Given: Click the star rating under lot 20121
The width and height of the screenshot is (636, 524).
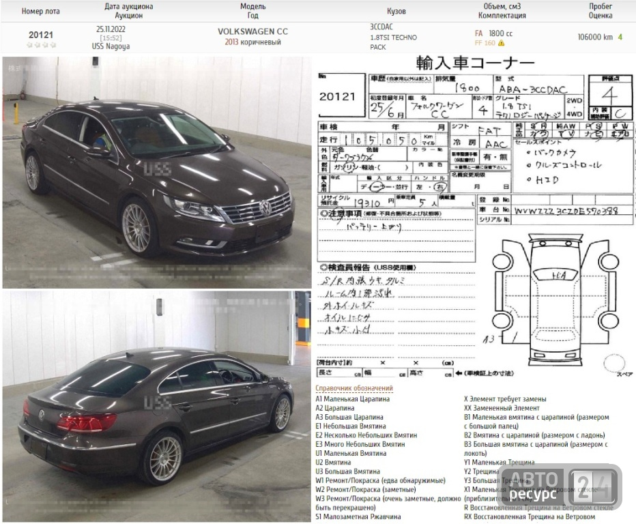Looking at the screenshot, I should [x=41, y=45].
